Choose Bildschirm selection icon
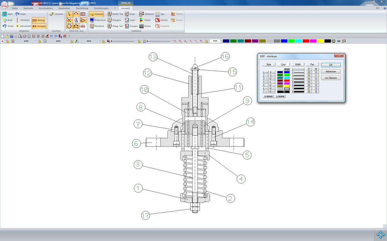This screenshot has height=241, width=387. click(x=92, y=20)
